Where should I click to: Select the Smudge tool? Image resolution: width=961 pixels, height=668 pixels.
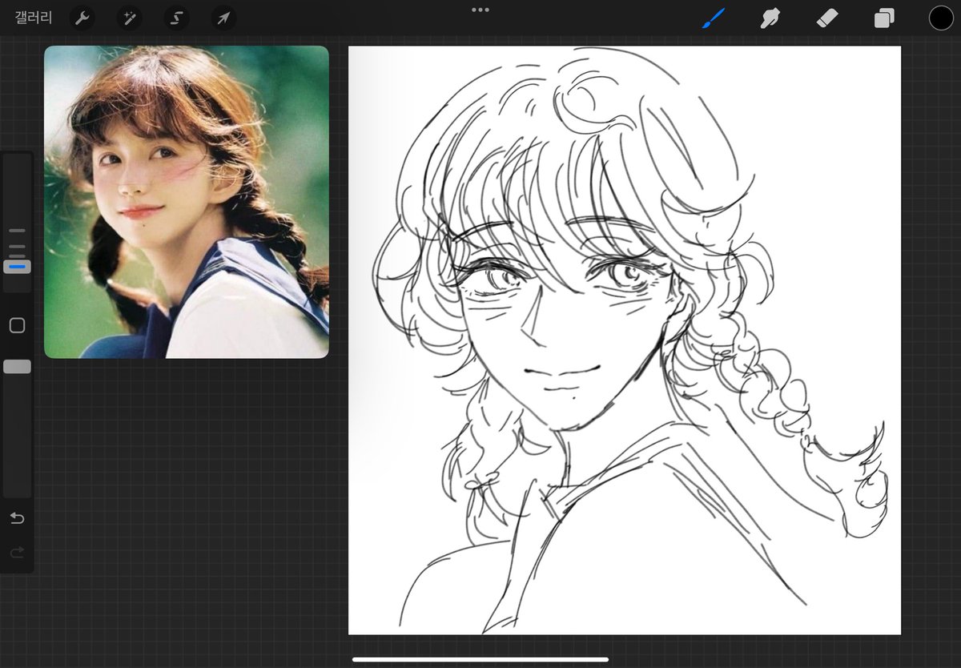click(x=770, y=18)
